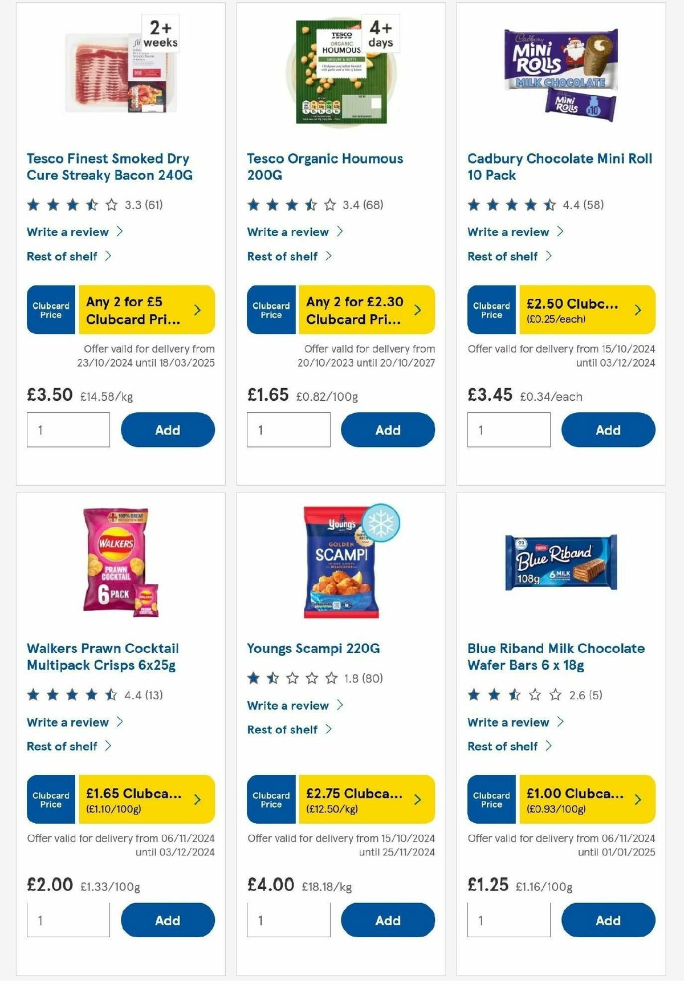Click the Clubcard Price icon on Walkers crisps offer

(50, 800)
